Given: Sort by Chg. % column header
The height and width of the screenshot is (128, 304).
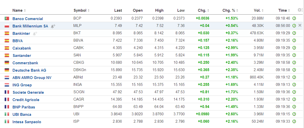Looking at the screenshot, I should coord(230,10).
